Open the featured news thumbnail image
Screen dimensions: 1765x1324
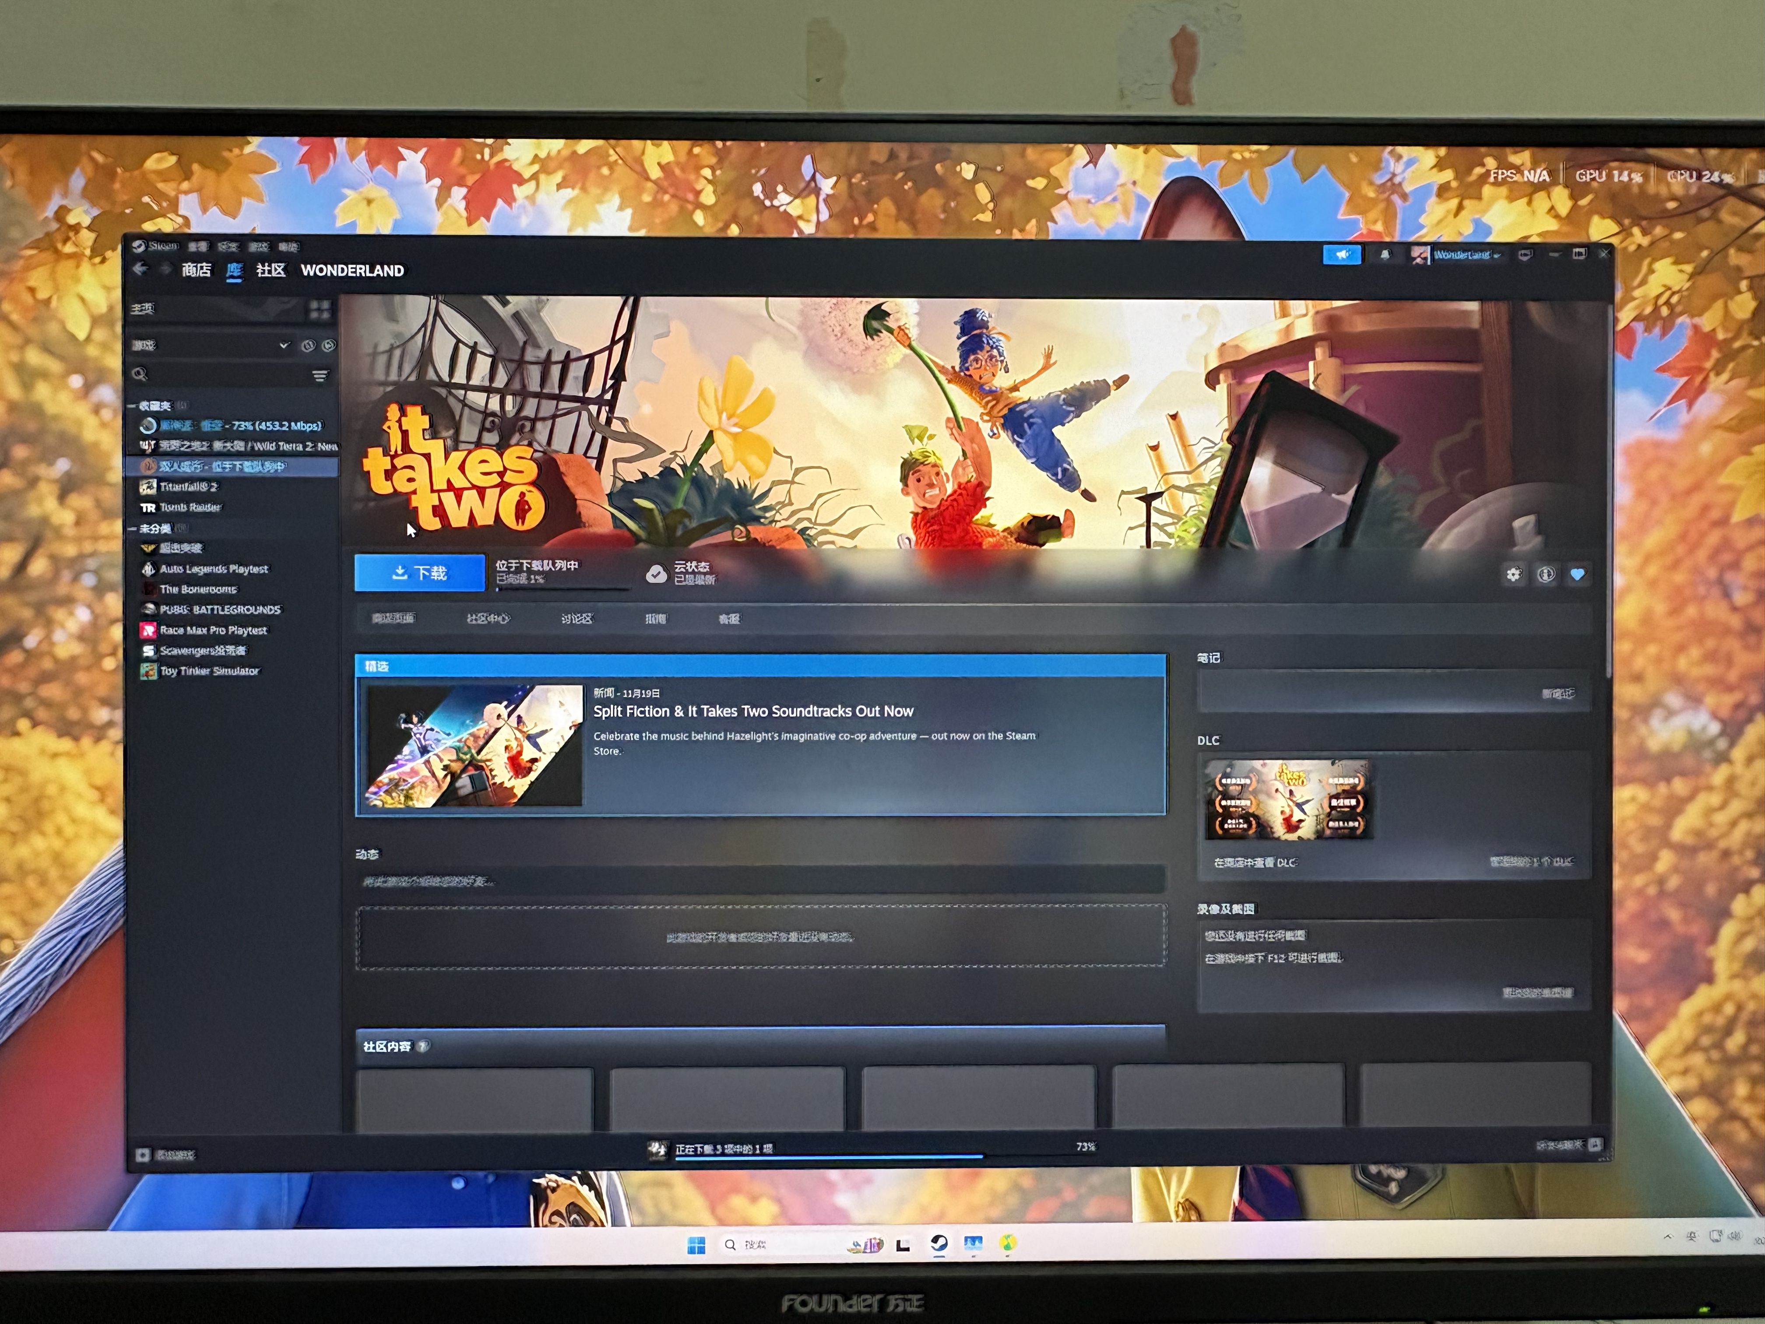[474, 745]
